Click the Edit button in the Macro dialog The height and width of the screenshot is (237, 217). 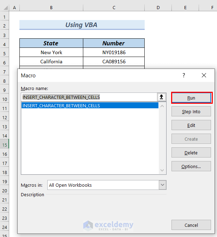(191, 125)
